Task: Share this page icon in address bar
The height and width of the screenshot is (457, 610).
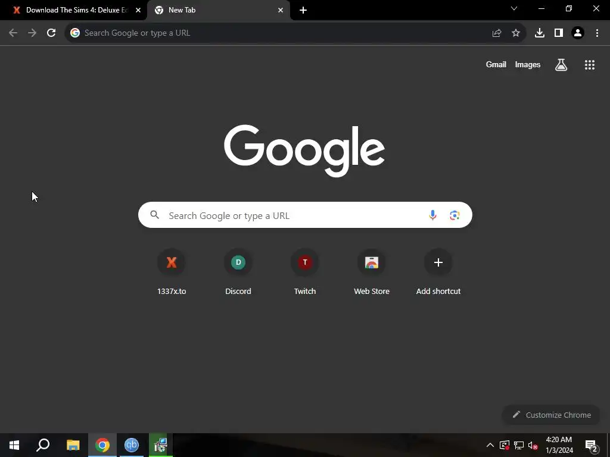Action: 497,33
